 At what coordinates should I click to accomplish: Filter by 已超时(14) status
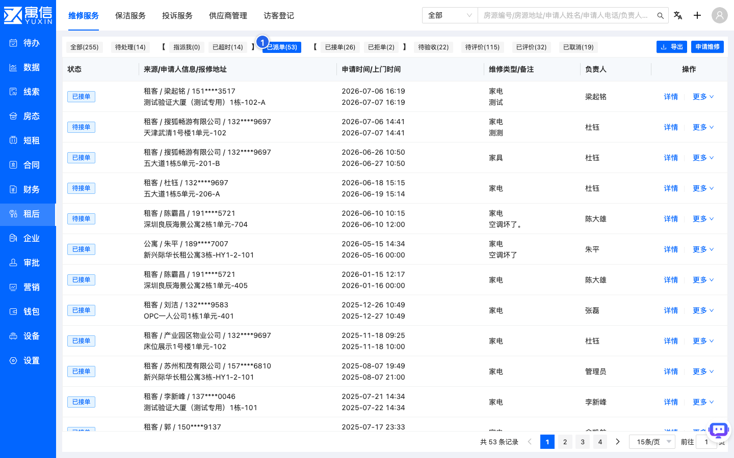pos(228,47)
